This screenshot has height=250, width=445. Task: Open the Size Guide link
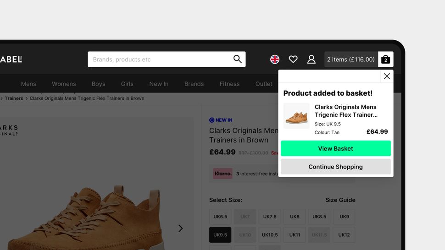(340, 200)
